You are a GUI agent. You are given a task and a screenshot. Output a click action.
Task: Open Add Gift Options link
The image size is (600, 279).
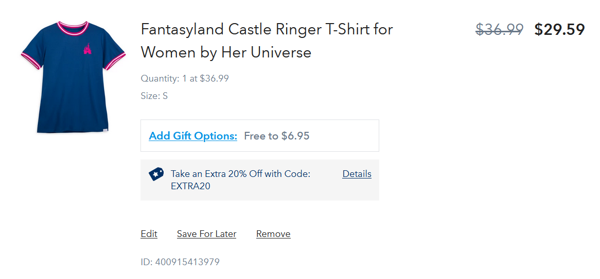click(x=193, y=136)
